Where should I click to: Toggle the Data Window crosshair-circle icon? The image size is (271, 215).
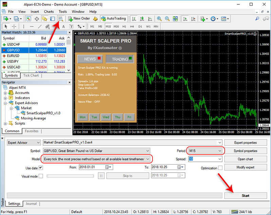click(x=37, y=19)
